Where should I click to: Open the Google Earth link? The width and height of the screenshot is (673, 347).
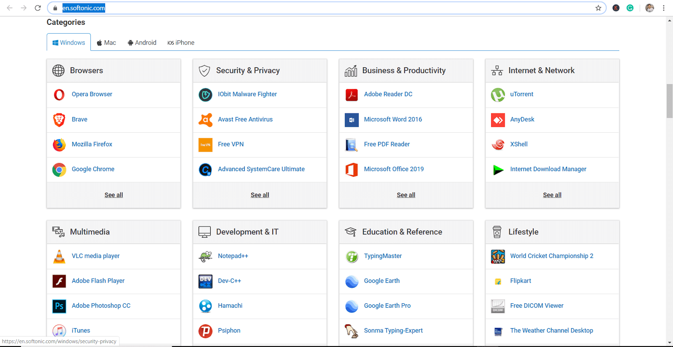click(382, 281)
